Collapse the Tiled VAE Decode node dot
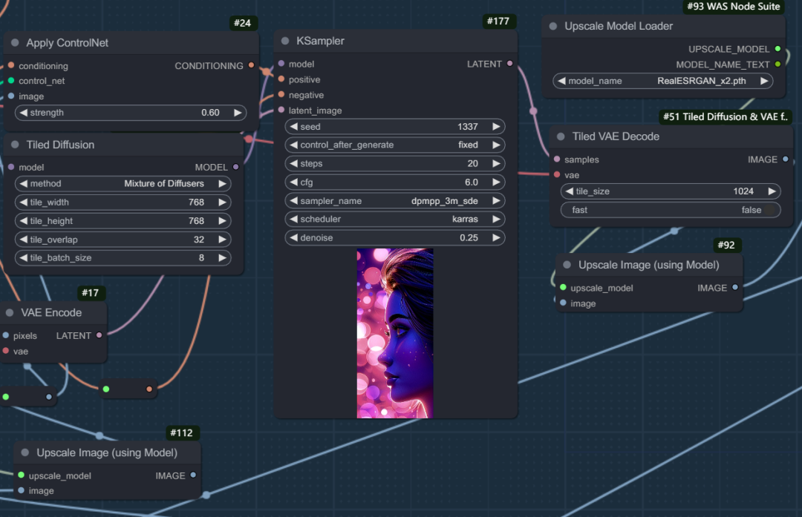Screen dimensions: 802x517 tap(561, 136)
